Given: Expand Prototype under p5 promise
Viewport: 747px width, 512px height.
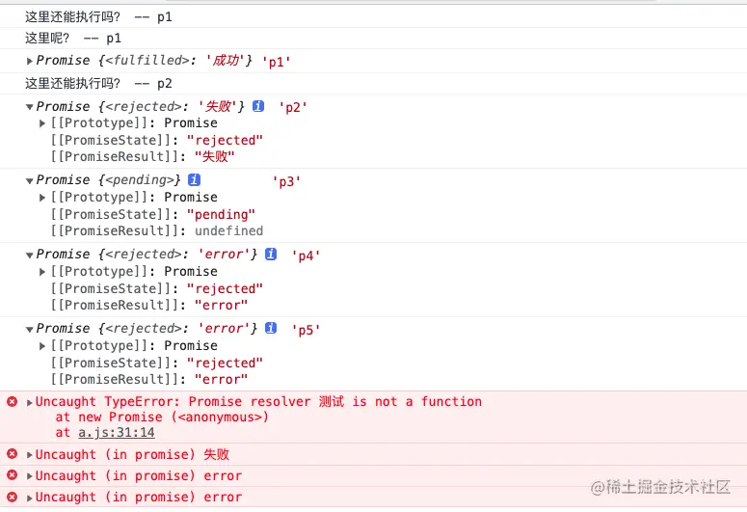Looking at the screenshot, I should (42, 346).
